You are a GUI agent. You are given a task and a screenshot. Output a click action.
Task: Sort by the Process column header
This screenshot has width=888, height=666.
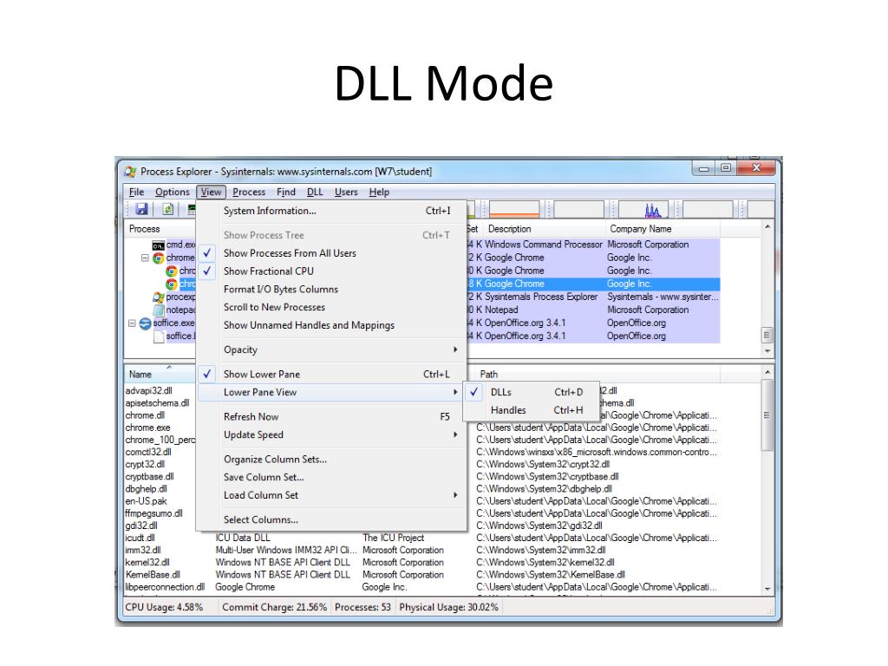(160, 229)
